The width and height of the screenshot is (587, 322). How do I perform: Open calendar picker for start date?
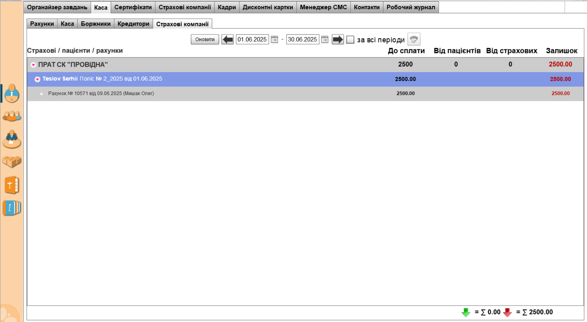274,39
